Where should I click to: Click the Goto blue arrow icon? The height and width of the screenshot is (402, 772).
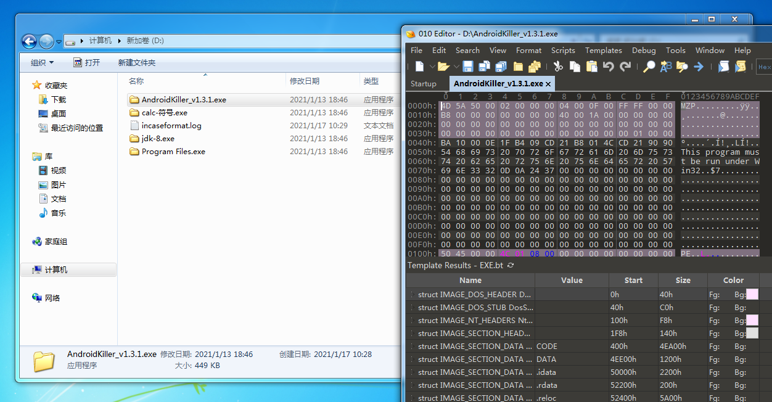(x=699, y=67)
